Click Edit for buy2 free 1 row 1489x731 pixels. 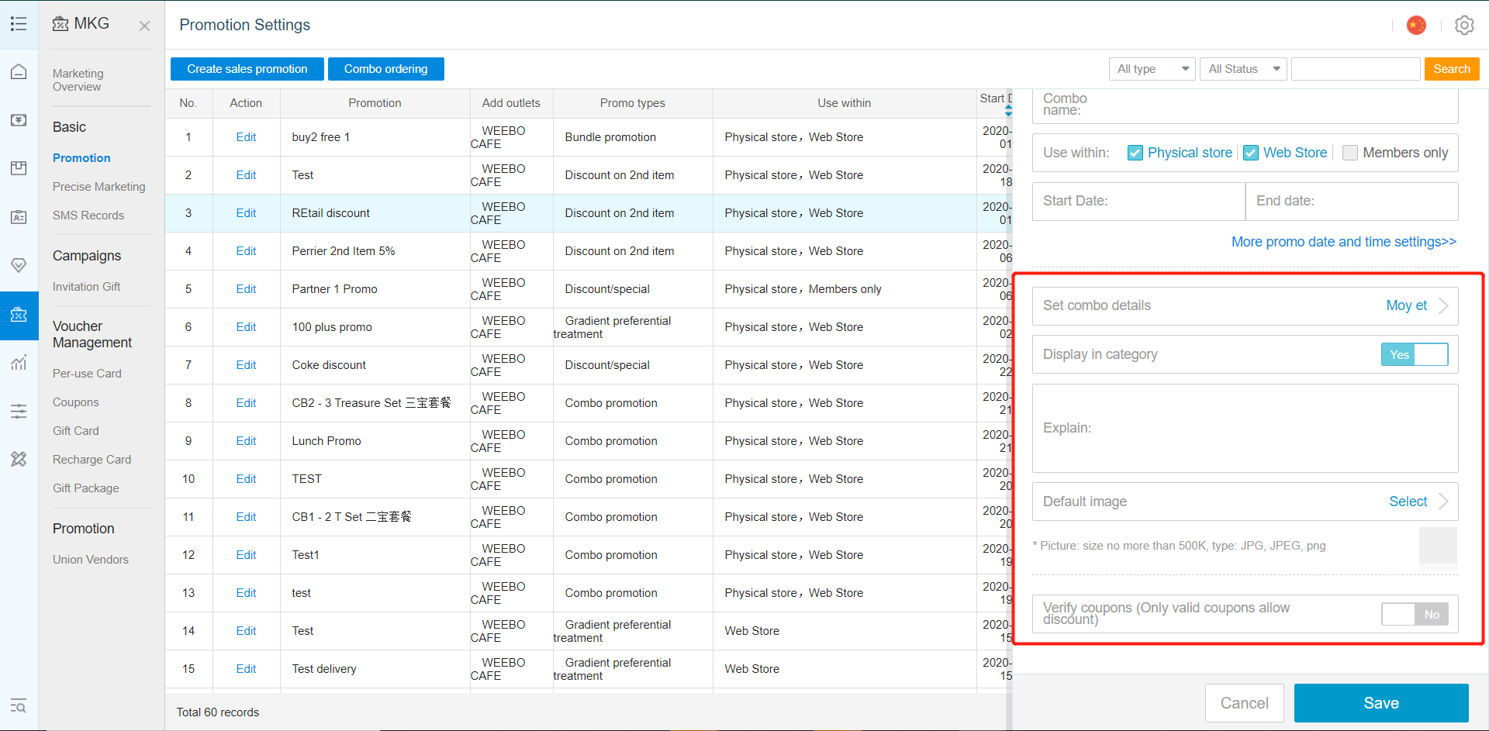246,137
